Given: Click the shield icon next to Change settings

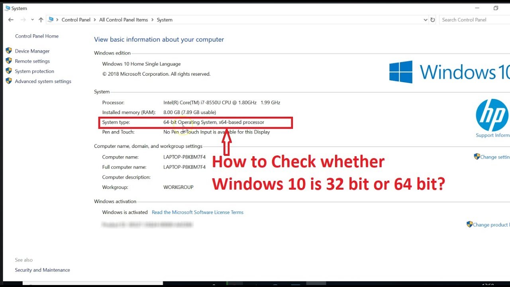Looking at the screenshot, I should [477, 157].
